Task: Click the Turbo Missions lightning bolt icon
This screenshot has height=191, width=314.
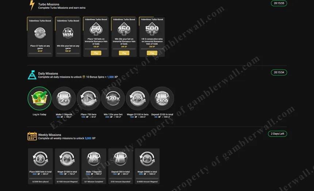Action: coord(32,5)
